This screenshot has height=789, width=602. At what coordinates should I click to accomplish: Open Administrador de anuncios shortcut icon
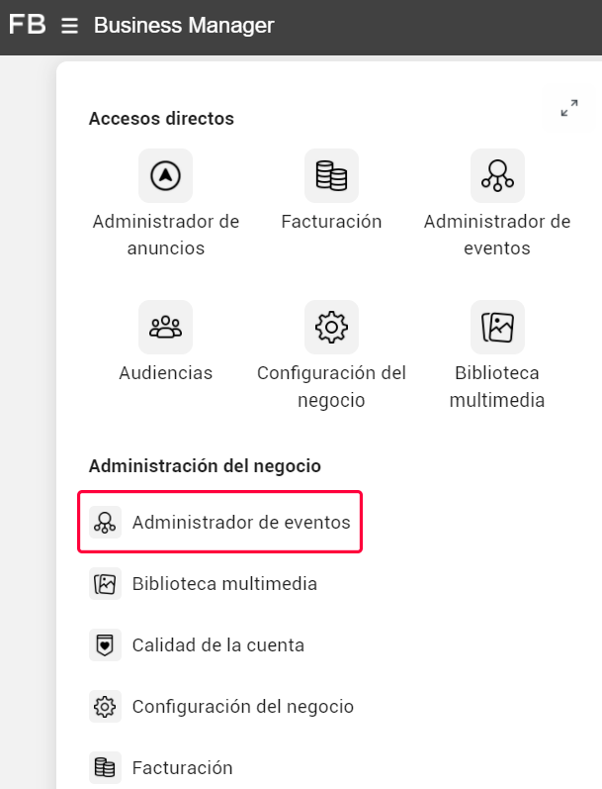pyautogui.click(x=165, y=175)
